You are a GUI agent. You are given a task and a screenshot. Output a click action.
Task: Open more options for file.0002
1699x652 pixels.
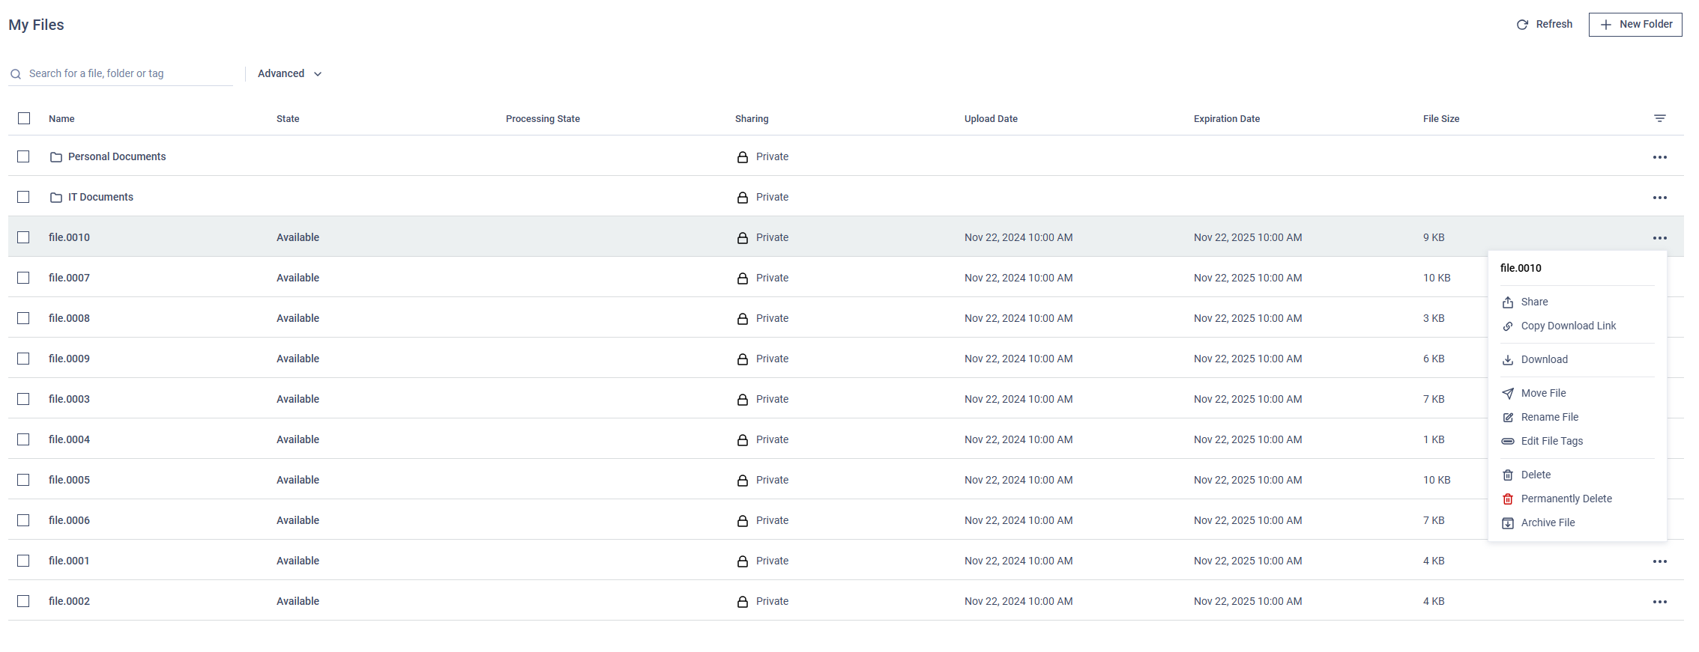click(x=1660, y=602)
